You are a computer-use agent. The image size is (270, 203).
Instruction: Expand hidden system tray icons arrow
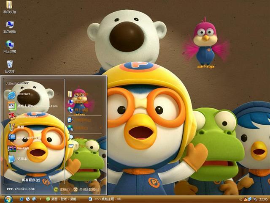(241, 199)
